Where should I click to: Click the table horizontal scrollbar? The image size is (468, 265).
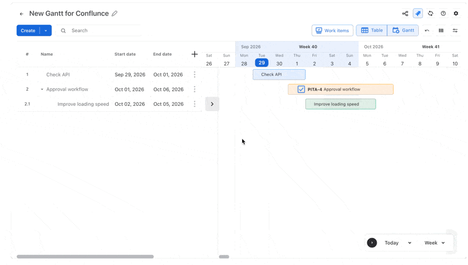(x=85, y=257)
